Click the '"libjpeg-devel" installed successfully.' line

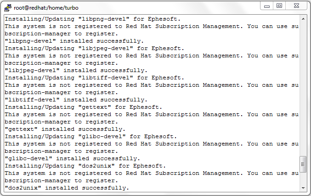[x=76, y=70]
